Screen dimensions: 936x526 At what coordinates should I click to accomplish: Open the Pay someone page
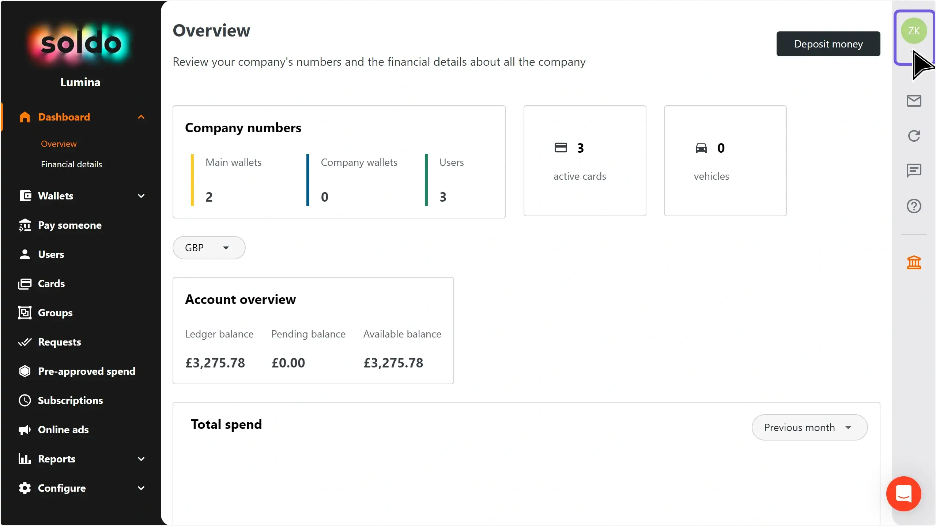click(70, 225)
